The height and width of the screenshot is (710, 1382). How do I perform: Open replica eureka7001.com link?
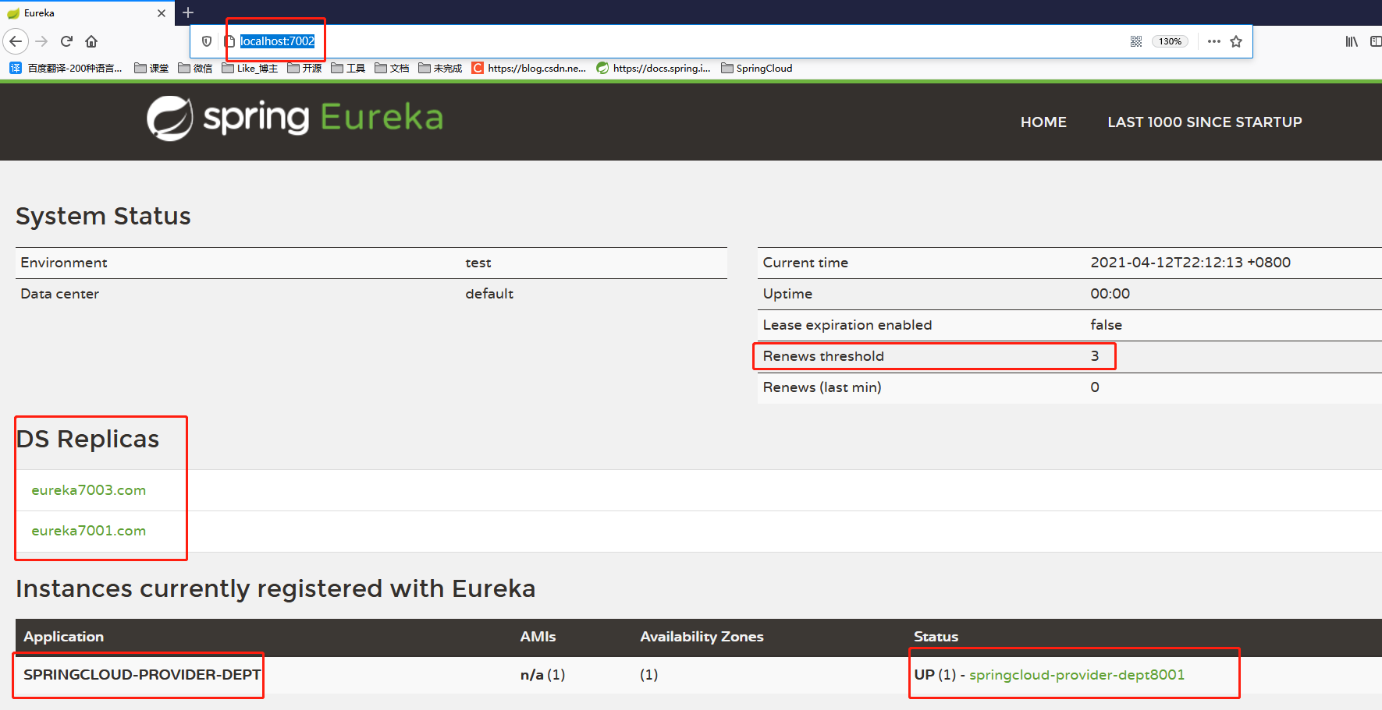tap(89, 531)
